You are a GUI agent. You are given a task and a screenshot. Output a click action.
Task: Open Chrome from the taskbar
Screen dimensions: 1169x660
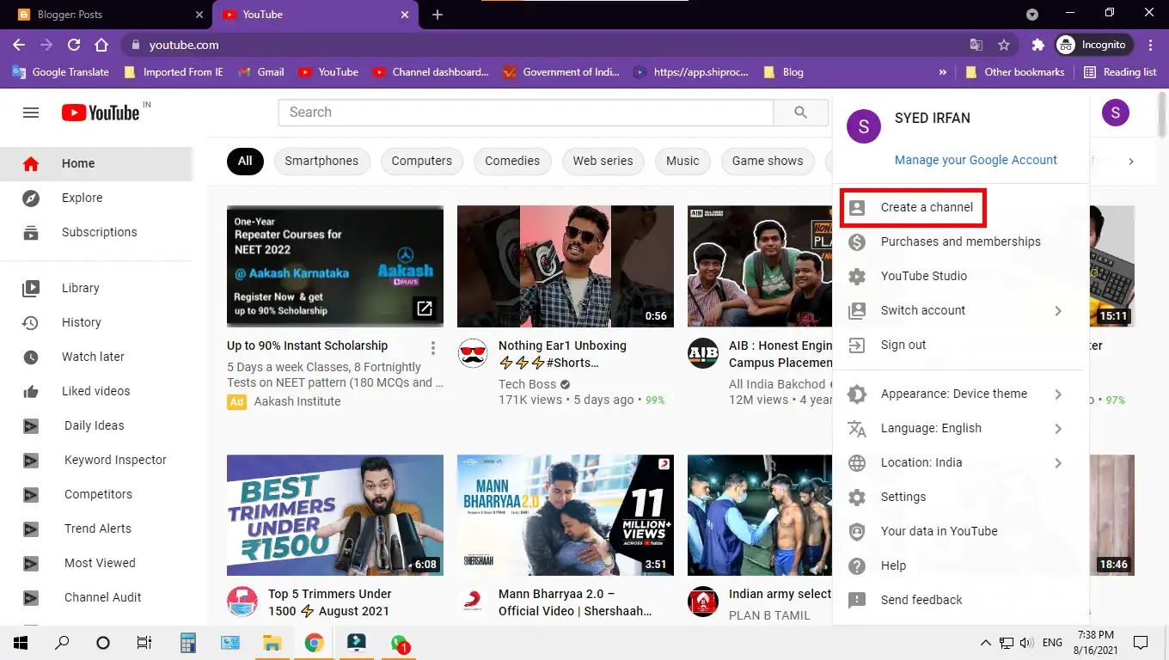point(314,642)
